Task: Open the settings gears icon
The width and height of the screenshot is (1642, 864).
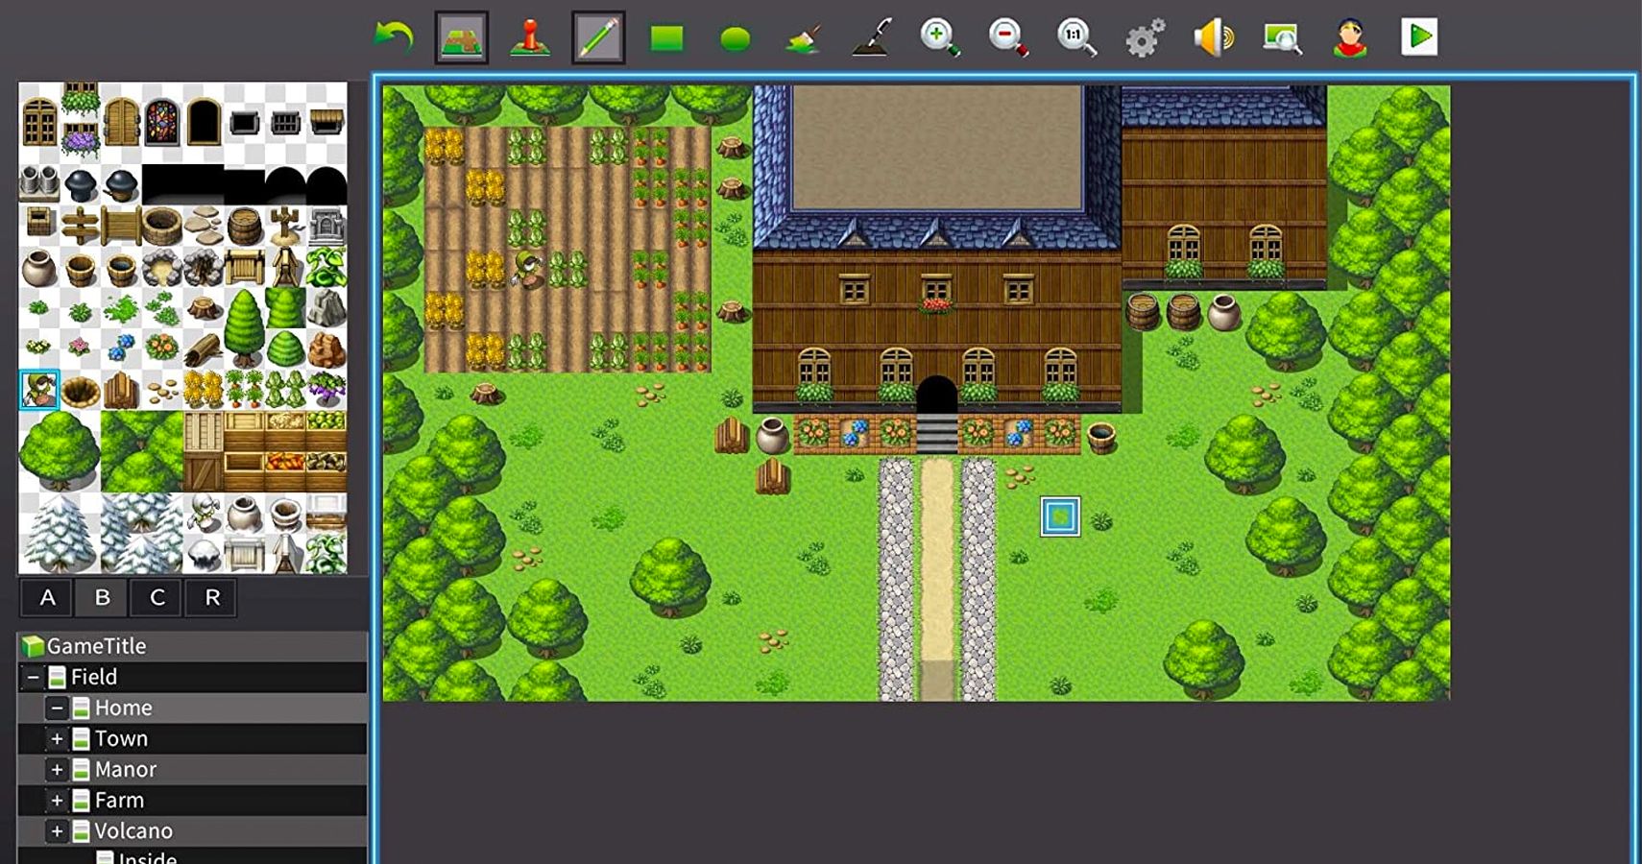Action: (1145, 38)
